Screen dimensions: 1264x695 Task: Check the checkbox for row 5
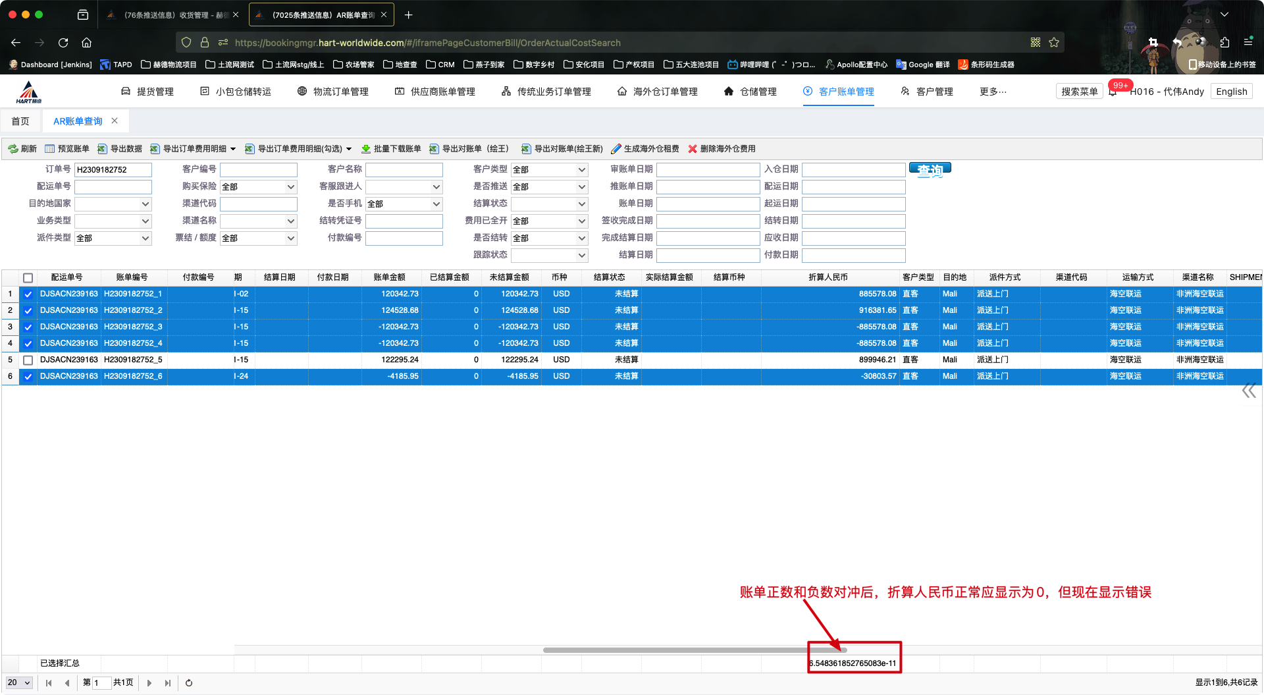click(x=28, y=360)
